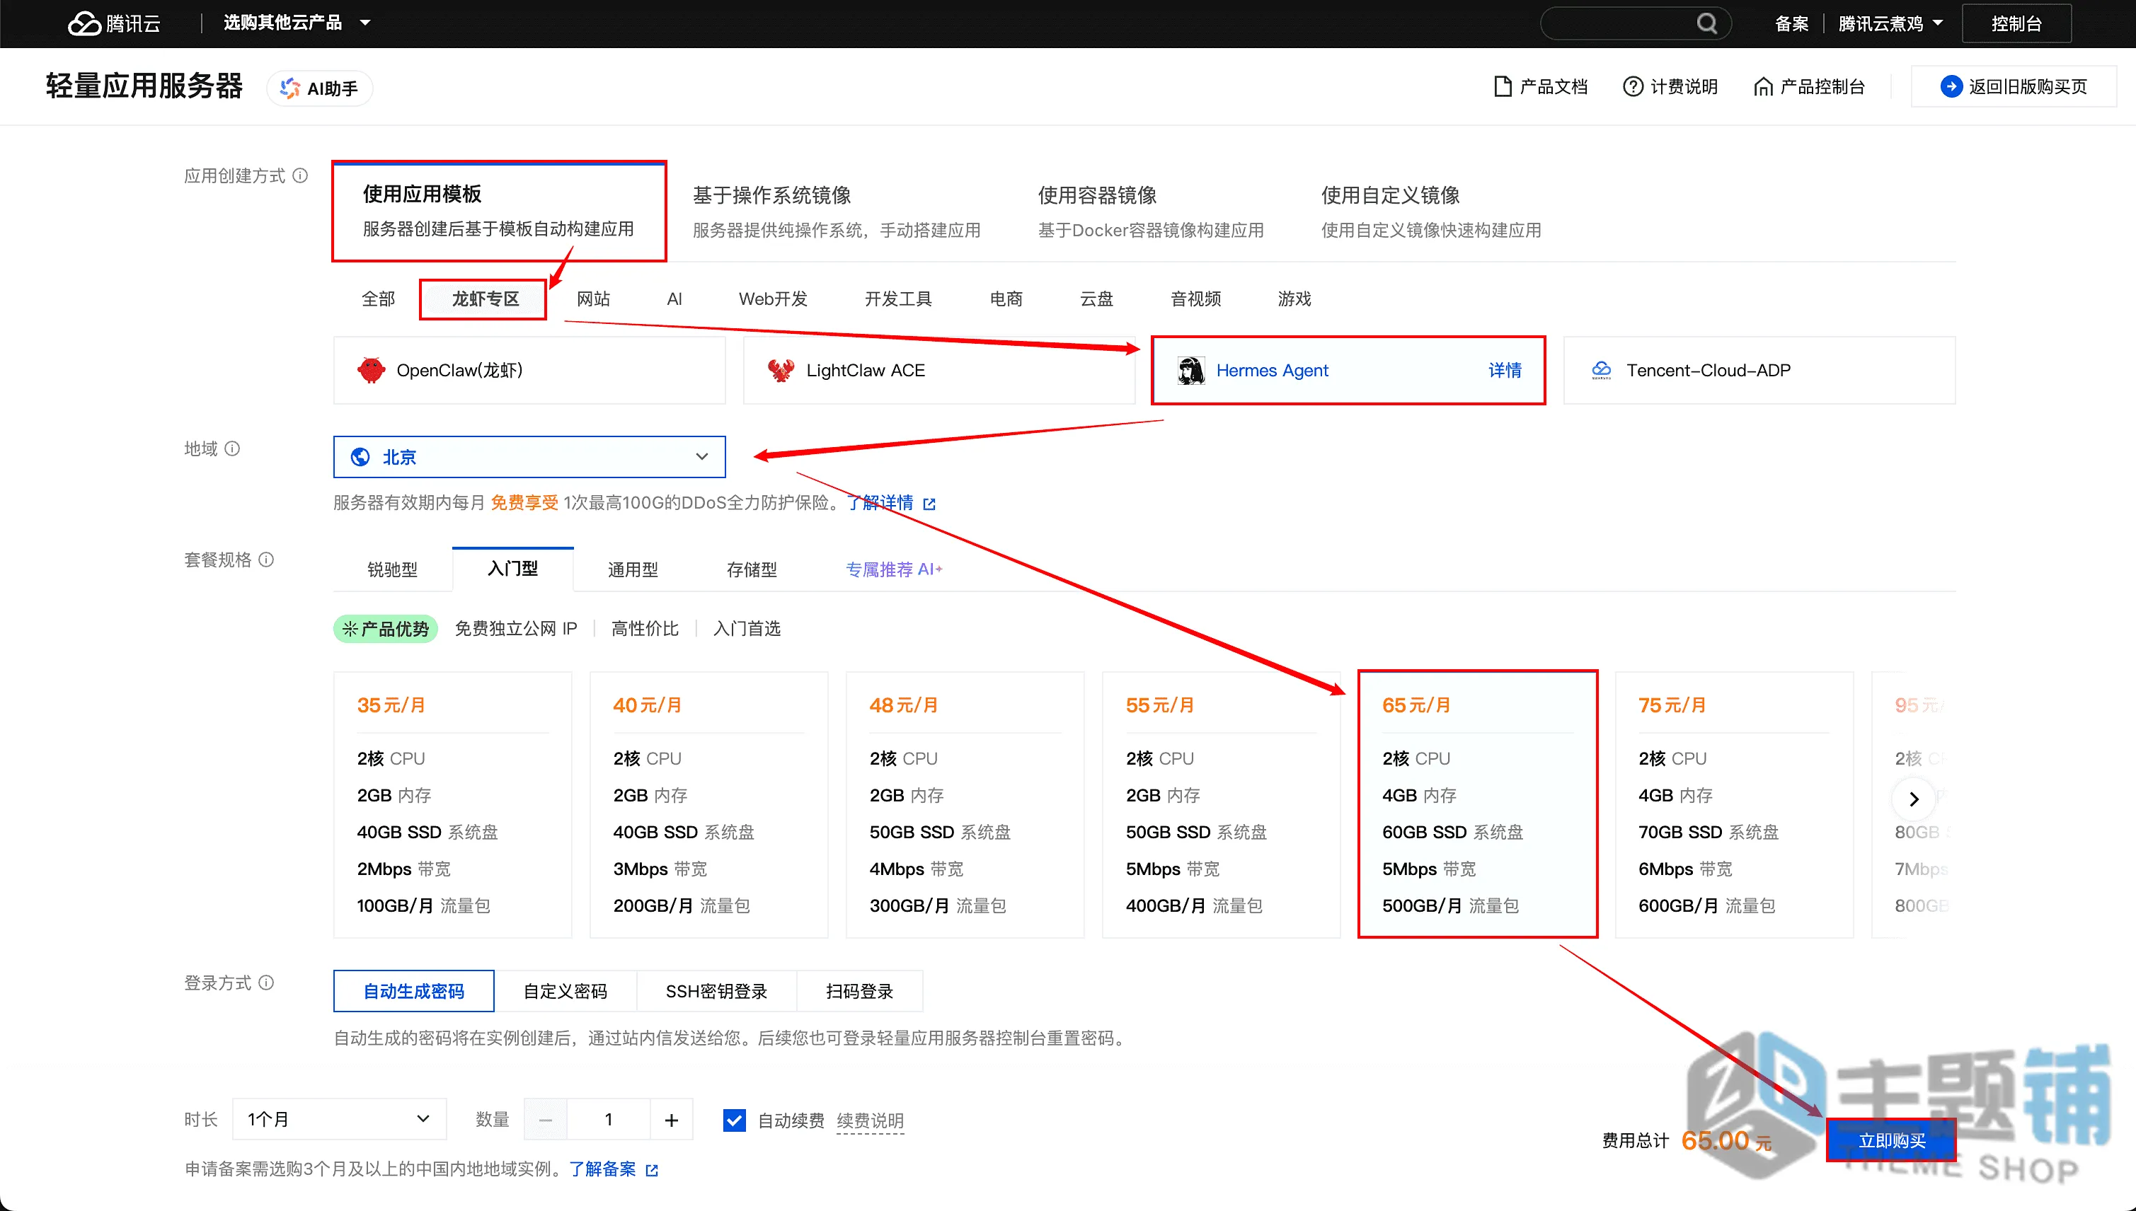Image resolution: width=2136 pixels, height=1211 pixels.
Task: Select the 48元/月 plan card
Action: coord(965,804)
